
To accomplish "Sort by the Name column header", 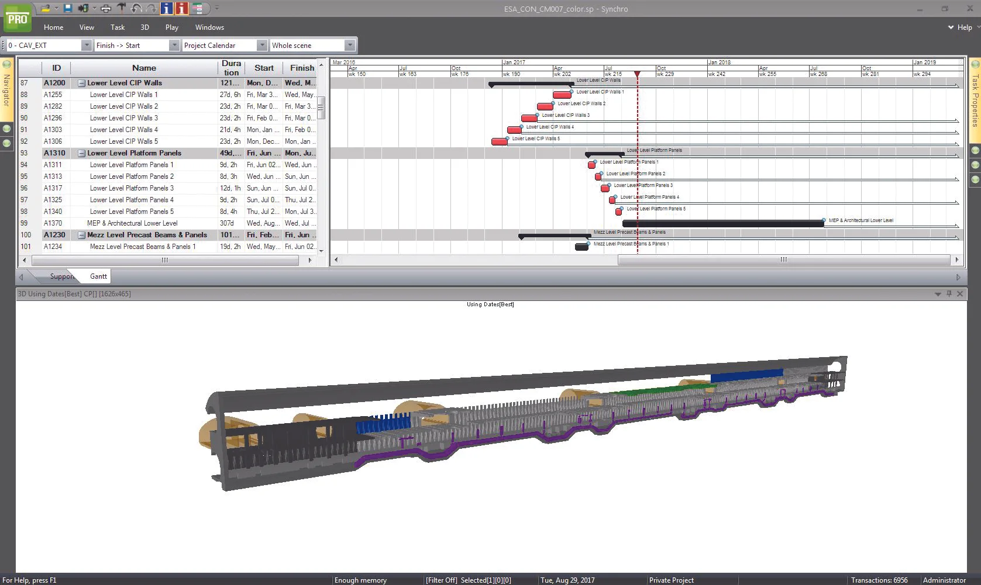I will point(144,68).
